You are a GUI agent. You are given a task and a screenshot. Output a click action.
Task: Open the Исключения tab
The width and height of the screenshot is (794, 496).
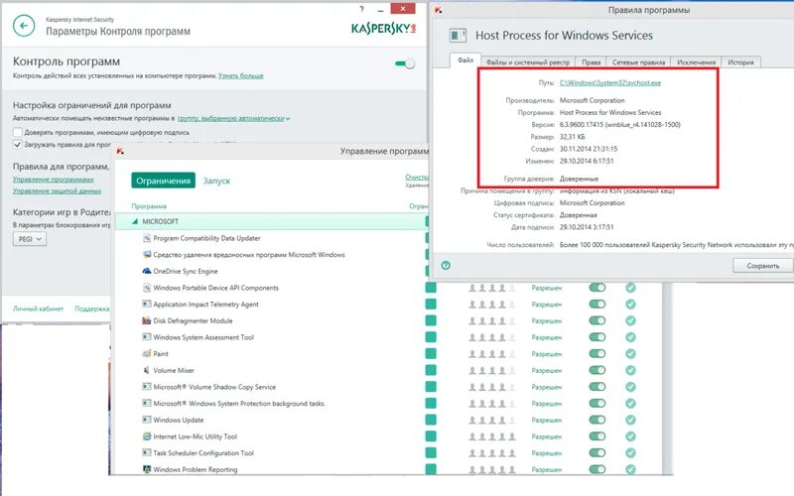pyautogui.click(x=696, y=62)
